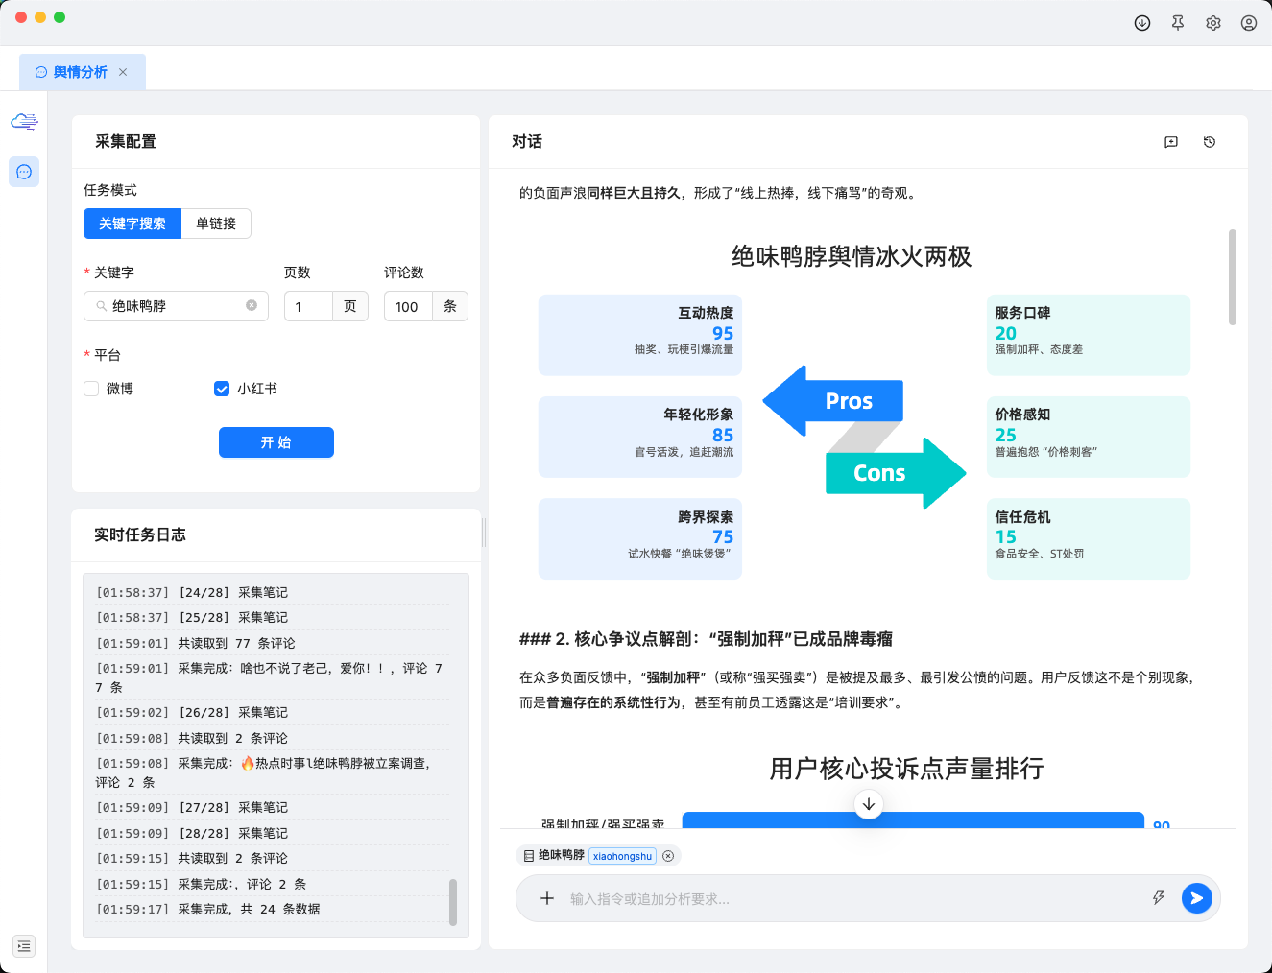The width and height of the screenshot is (1272, 973).
Task: Click the send message button
Action: point(1196,898)
